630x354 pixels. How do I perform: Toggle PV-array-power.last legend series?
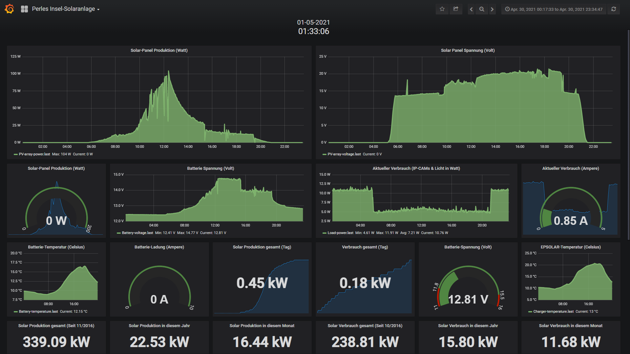(x=34, y=154)
